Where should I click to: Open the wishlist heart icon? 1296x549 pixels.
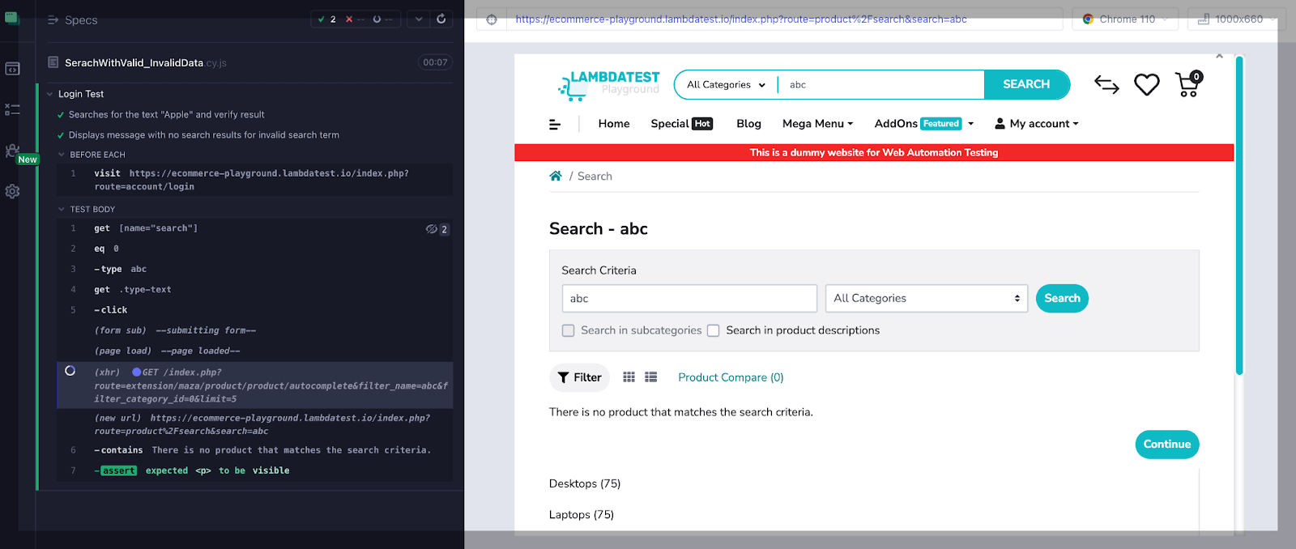click(x=1146, y=84)
